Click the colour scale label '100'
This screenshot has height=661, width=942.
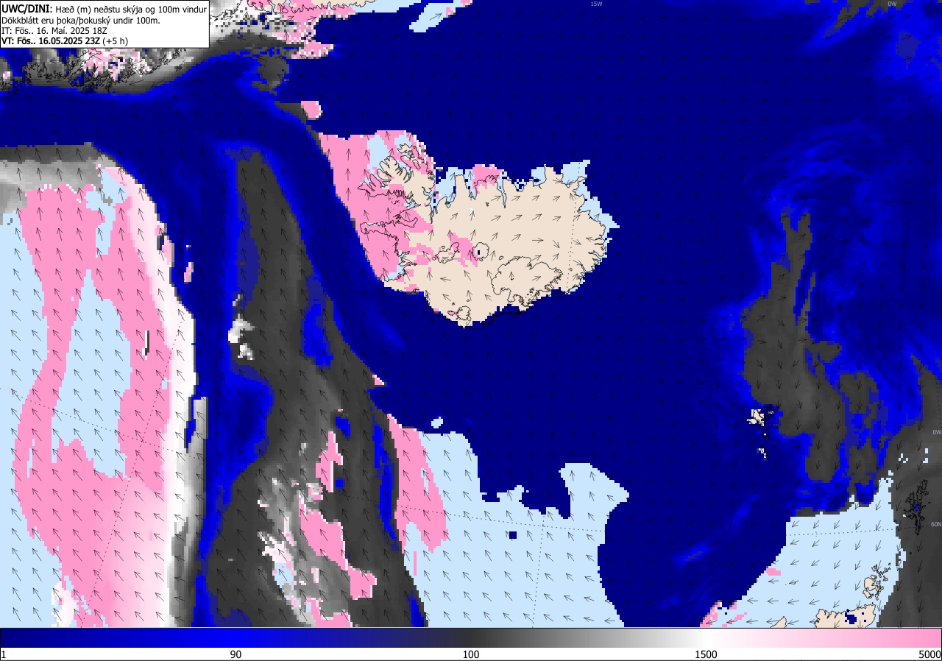(x=471, y=654)
